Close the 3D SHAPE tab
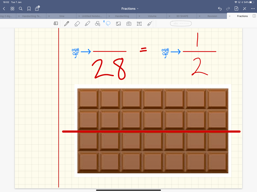The width and height of the screenshot is (257, 192). [169, 16]
